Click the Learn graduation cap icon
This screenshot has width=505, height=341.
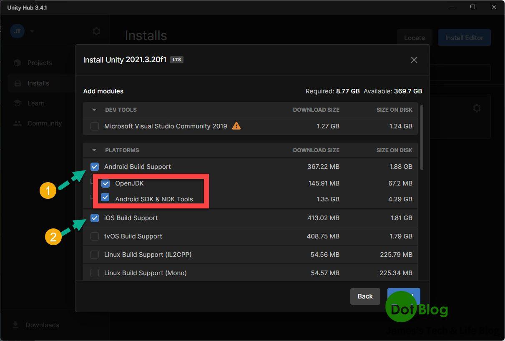pos(18,103)
